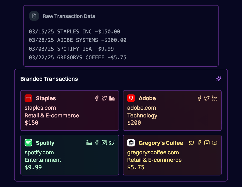Click the Gregory's Coffee logo icon

click(131, 143)
